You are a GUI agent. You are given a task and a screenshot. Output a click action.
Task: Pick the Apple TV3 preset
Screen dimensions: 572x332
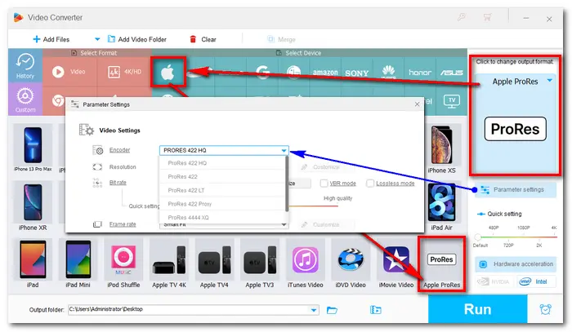click(x=260, y=263)
